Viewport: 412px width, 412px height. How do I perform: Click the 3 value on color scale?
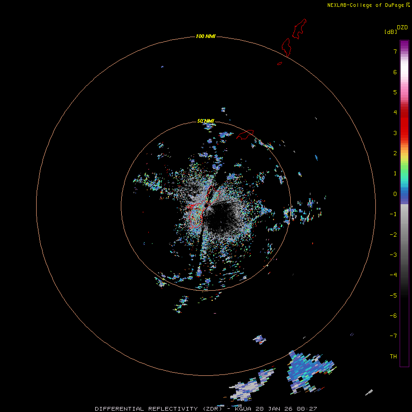click(x=395, y=133)
